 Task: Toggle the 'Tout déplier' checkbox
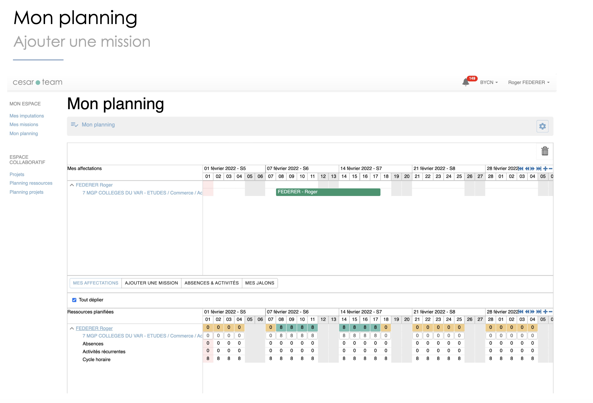[74, 300]
